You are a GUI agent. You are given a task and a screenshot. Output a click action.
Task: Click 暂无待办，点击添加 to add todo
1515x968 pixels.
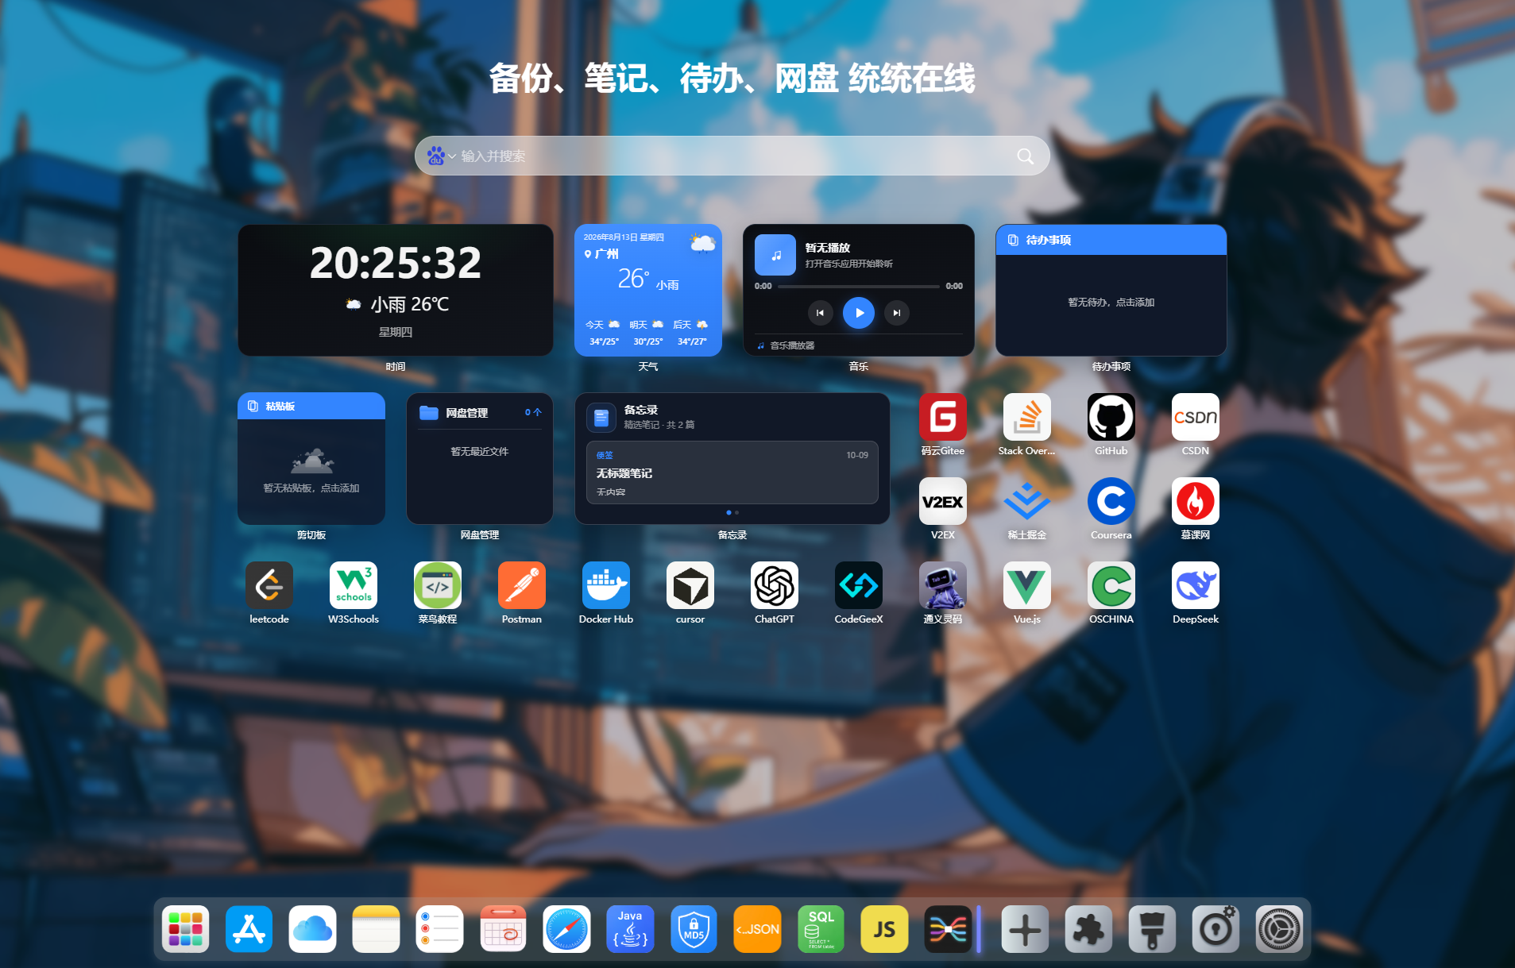(x=1111, y=303)
